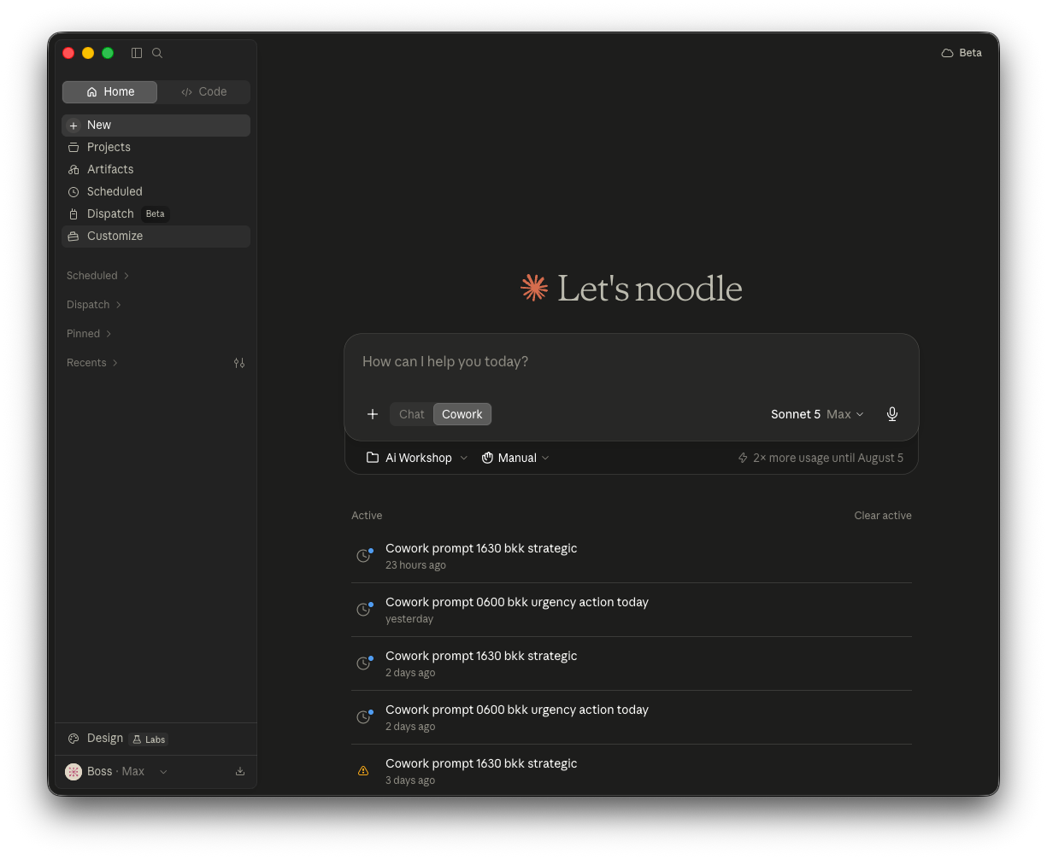Open search with the magnifier icon
The image size is (1047, 859).
(157, 53)
